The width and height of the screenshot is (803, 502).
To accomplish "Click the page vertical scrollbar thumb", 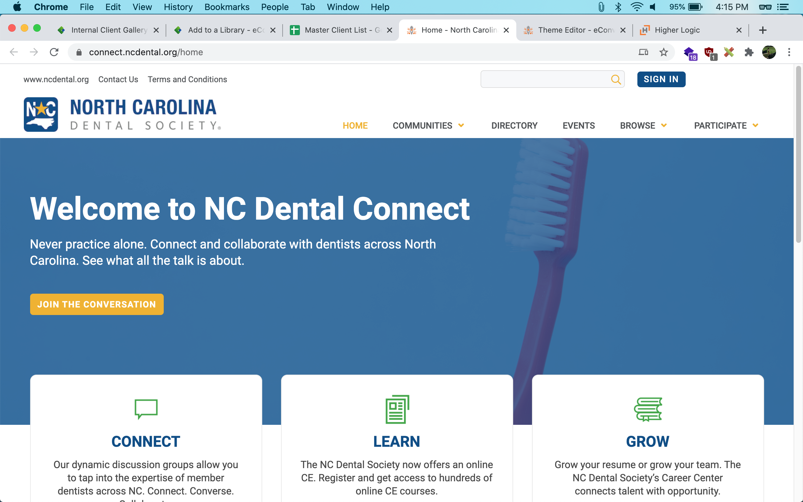I will click(798, 154).
